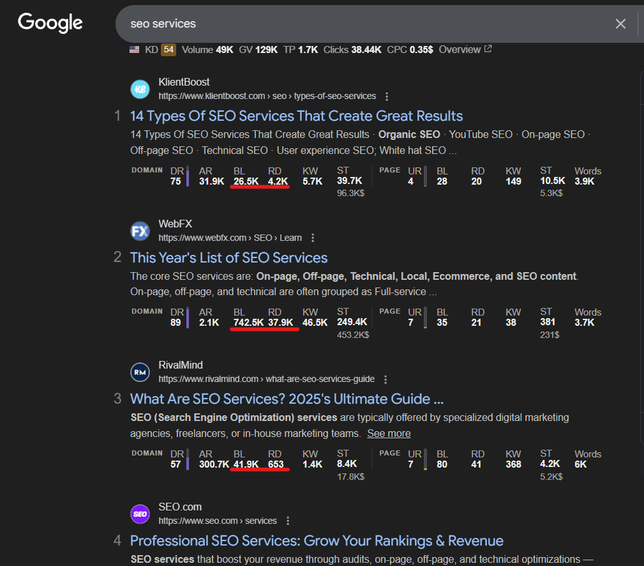This screenshot has width=644, height=566.
Task: Click the SEO.com site favicon
Action: (140, 514)
